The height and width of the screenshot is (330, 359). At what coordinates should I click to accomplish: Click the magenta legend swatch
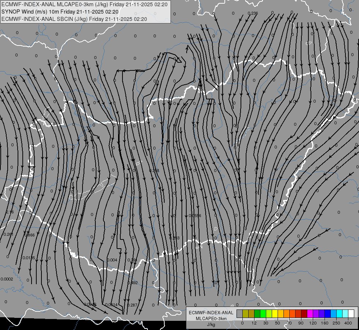(x=310, y=313)
